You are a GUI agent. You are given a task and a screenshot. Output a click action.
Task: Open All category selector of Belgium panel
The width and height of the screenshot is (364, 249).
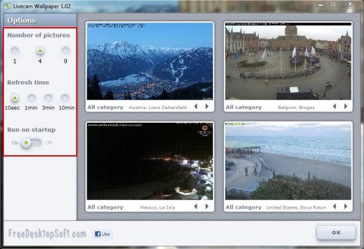pyautogui.click(x=244, y=108)
